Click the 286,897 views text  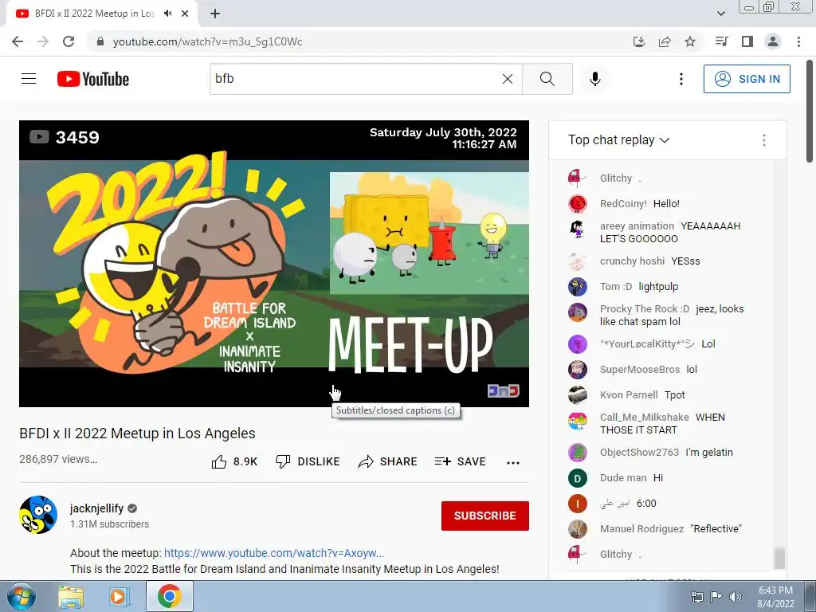[57, 459]
